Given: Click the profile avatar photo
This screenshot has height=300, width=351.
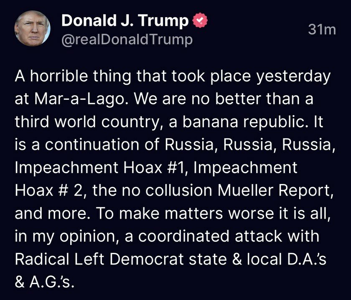Looking at the screenshot, I should tap(32, 28).
